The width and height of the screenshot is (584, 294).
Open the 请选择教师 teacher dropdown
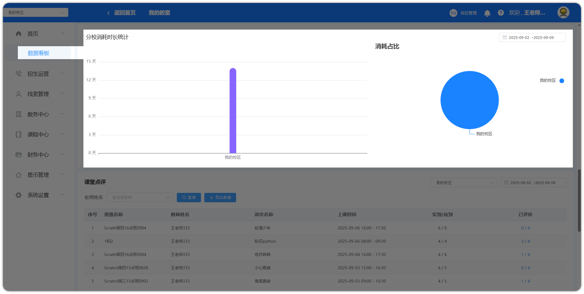pos(140,197)
